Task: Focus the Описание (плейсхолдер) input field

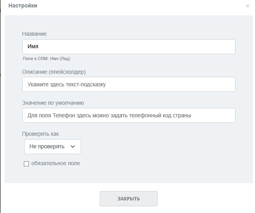Action: point(129,84)
